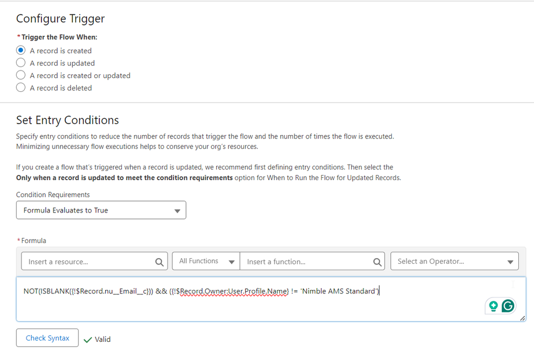The image size is (534, 358).
Task: Select the 'A record is created' radio button
Action: [21, 50]
